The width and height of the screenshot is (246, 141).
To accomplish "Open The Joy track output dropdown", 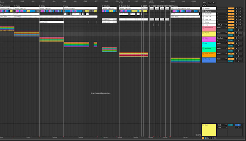I will 222,59.
